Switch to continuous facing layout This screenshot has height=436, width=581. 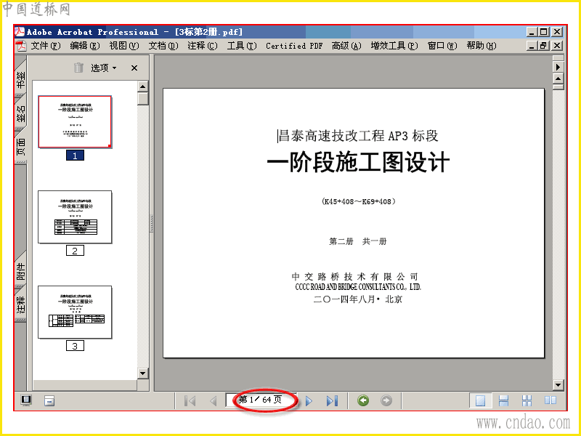coord(527,401)
